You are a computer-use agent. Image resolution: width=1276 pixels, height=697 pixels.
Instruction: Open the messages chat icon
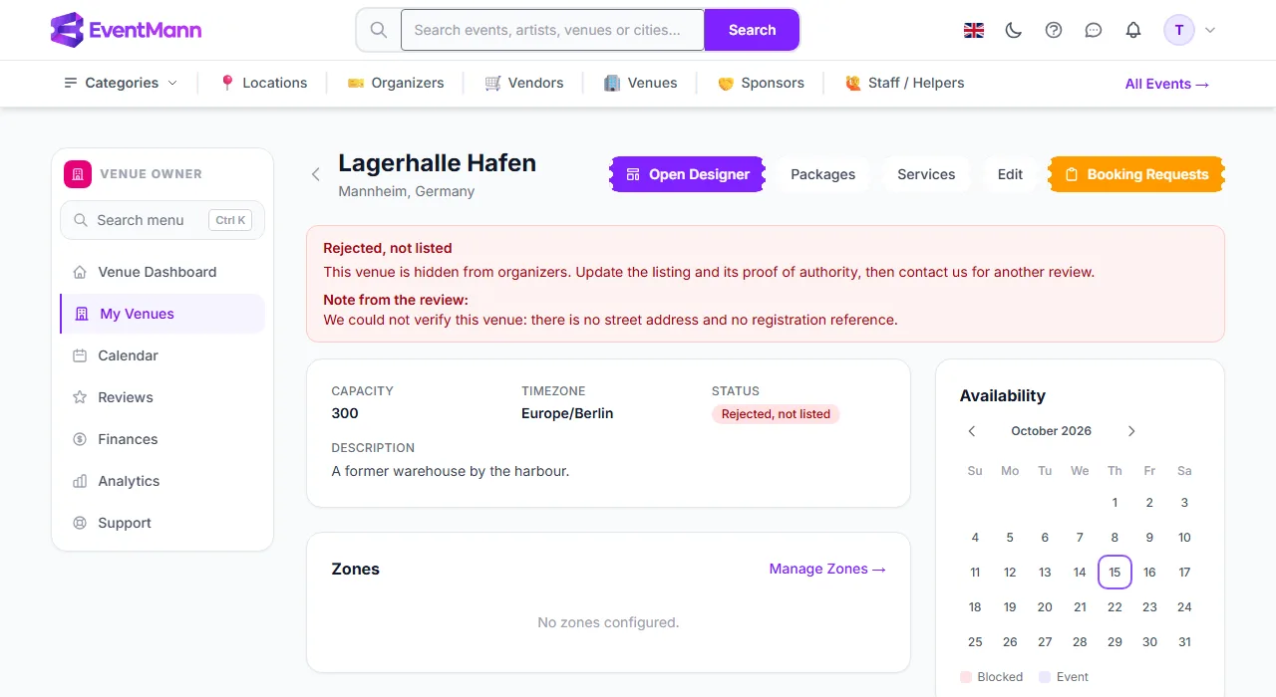pos(1094,30)
